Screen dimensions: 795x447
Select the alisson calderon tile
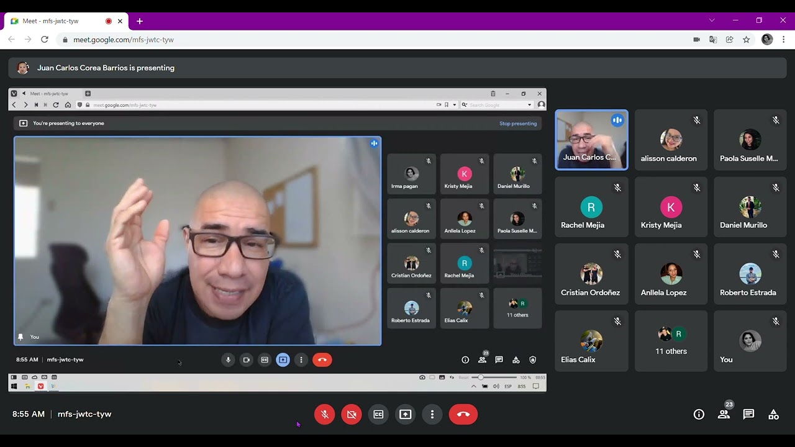tap(671, 140)
